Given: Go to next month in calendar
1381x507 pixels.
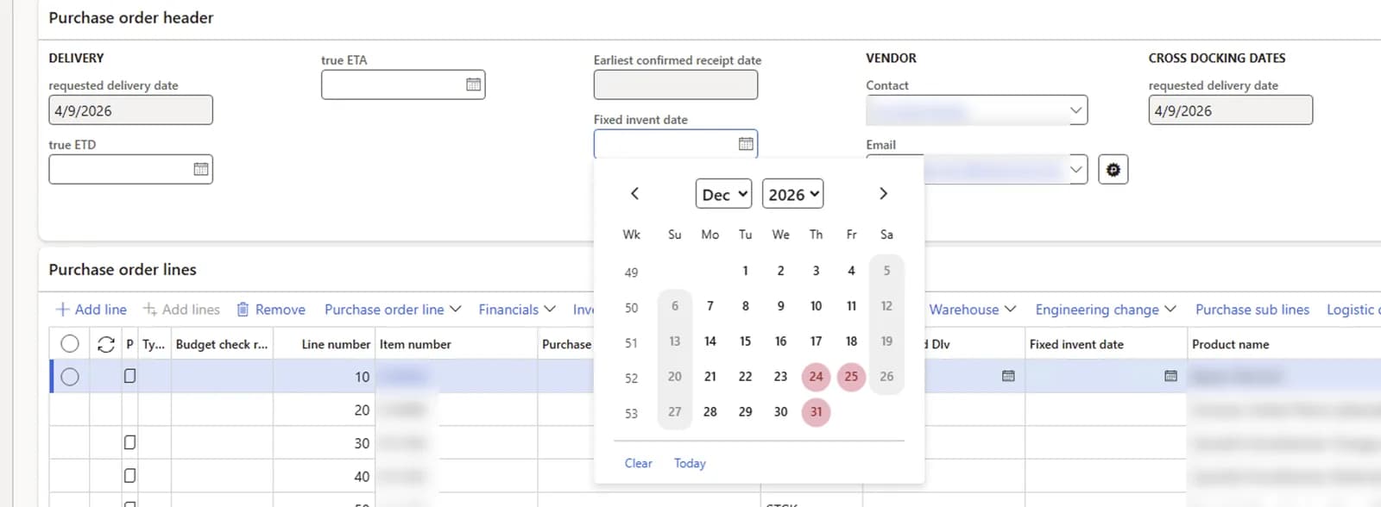Looking at the screenshot, I should click(883, 193).
